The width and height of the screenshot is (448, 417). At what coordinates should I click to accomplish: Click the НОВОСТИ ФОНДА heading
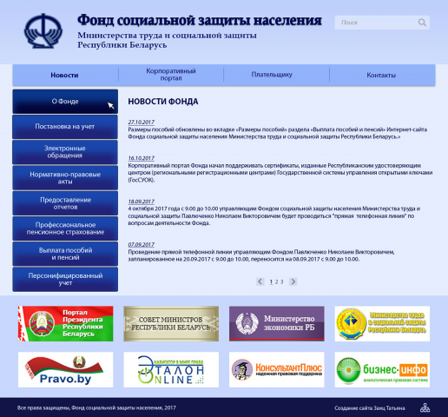click(163, 102)
